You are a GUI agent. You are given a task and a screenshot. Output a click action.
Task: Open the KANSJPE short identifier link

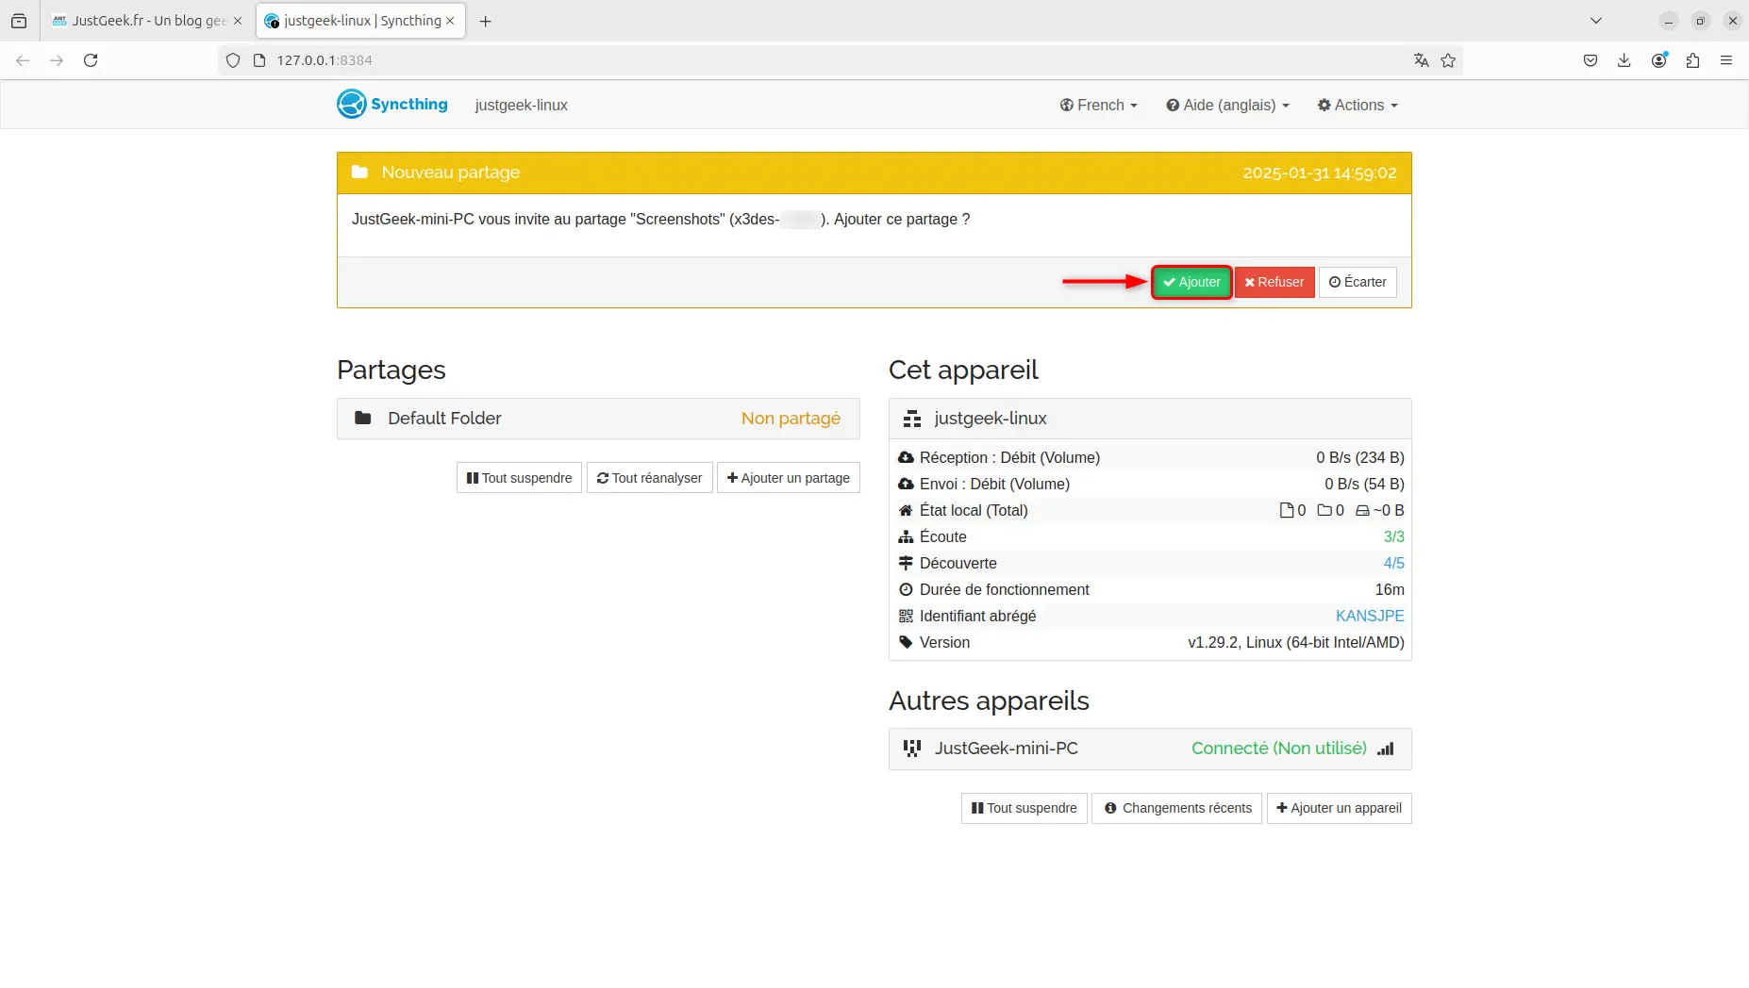pos(1370,616)
